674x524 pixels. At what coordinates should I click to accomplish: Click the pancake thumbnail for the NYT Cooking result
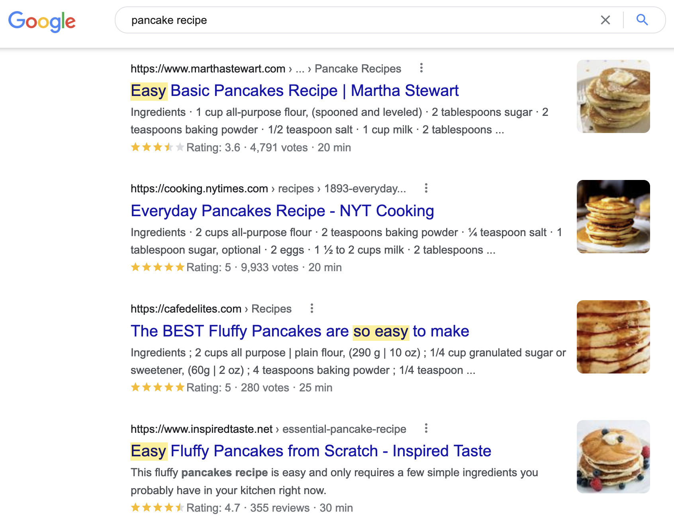(613, 216)
